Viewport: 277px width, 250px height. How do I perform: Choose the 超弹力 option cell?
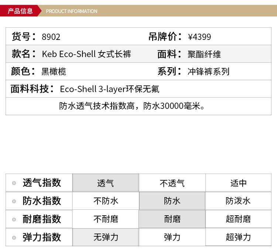238,237
